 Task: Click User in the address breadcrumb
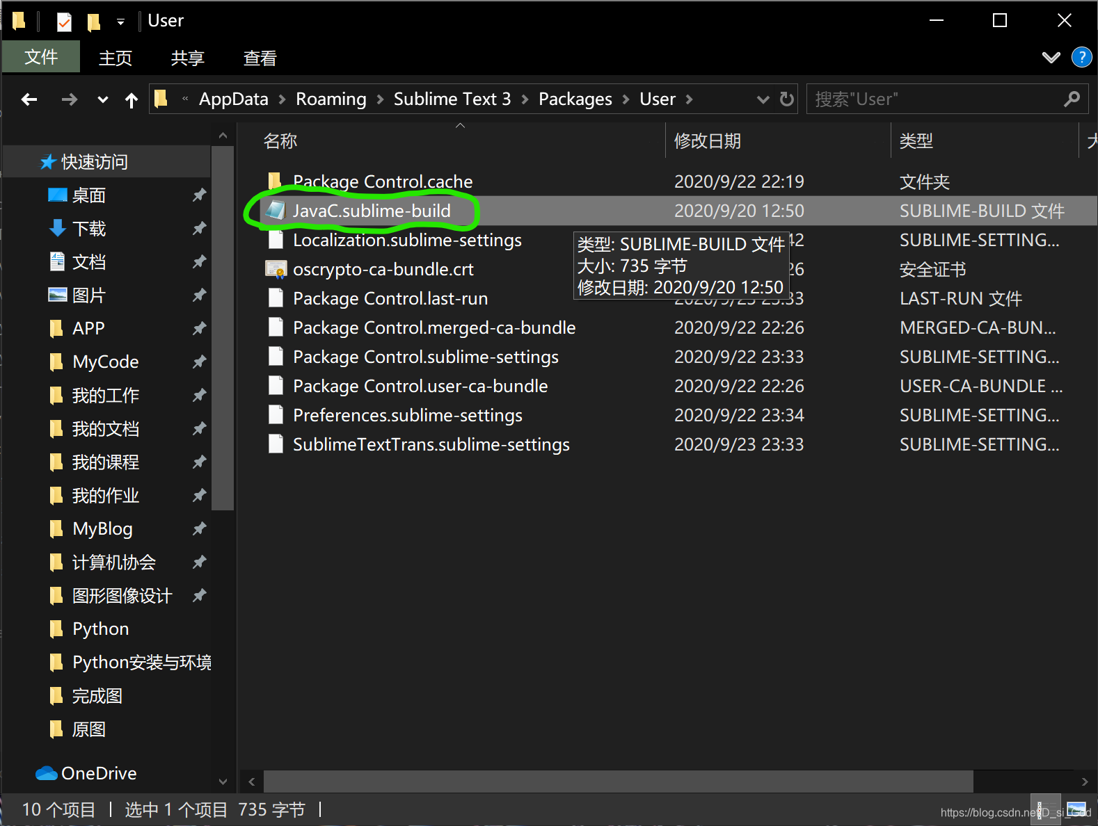(x=658, y=99)
